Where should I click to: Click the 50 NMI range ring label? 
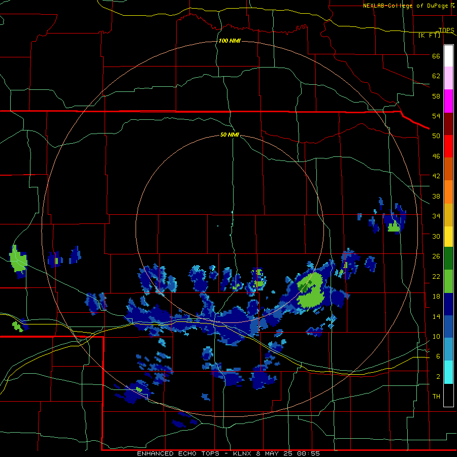230,135
